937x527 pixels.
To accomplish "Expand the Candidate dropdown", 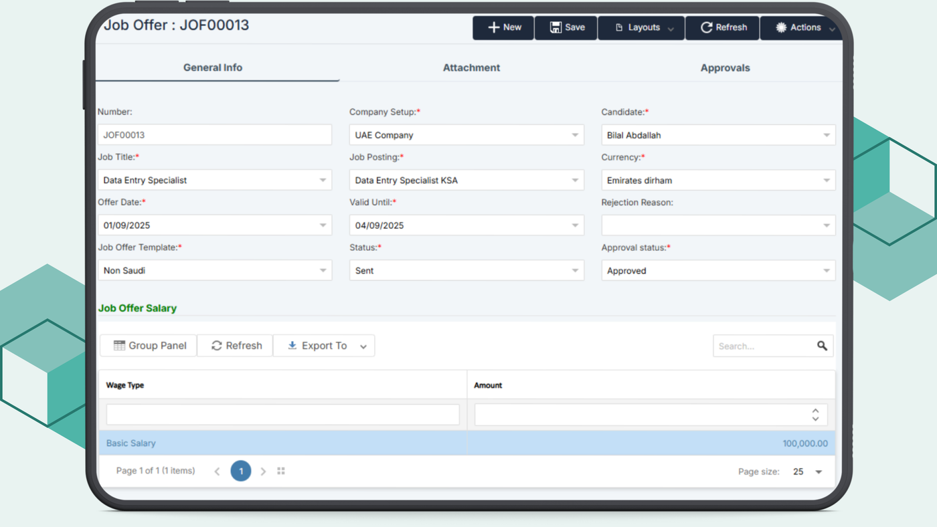I will tap(826, 135).
